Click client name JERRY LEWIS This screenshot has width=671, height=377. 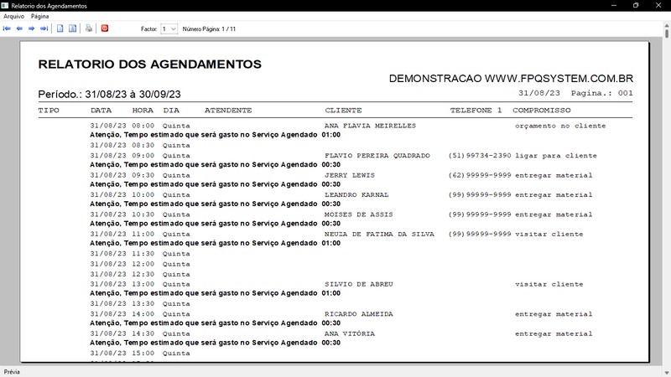click(350, 175)
